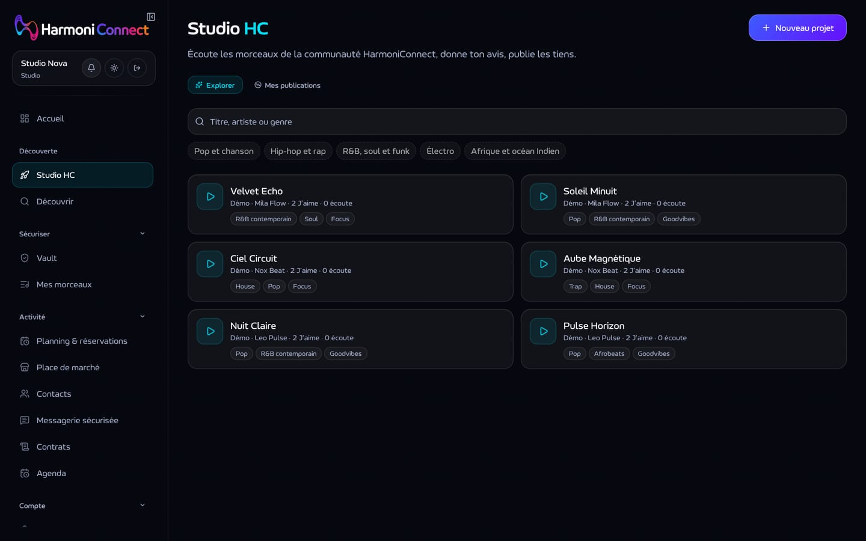Filter by Hip-hop et rap genre
This screenshot has width=866, height=541.
tap(298, 151)
